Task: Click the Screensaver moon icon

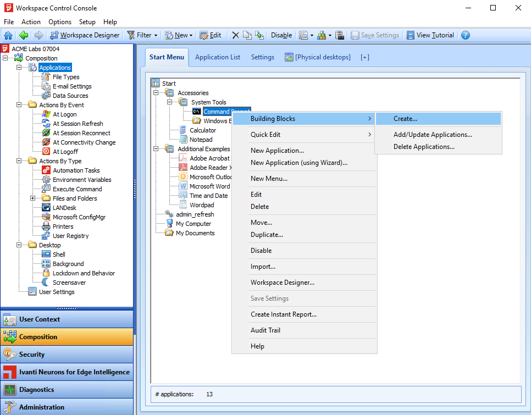Action: pyautogui.click(x=46, y=283)
